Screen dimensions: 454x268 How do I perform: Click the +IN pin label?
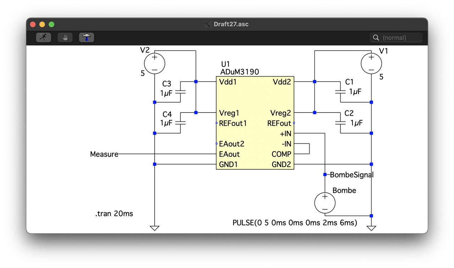pyautogui.click(x=286, y=133)
